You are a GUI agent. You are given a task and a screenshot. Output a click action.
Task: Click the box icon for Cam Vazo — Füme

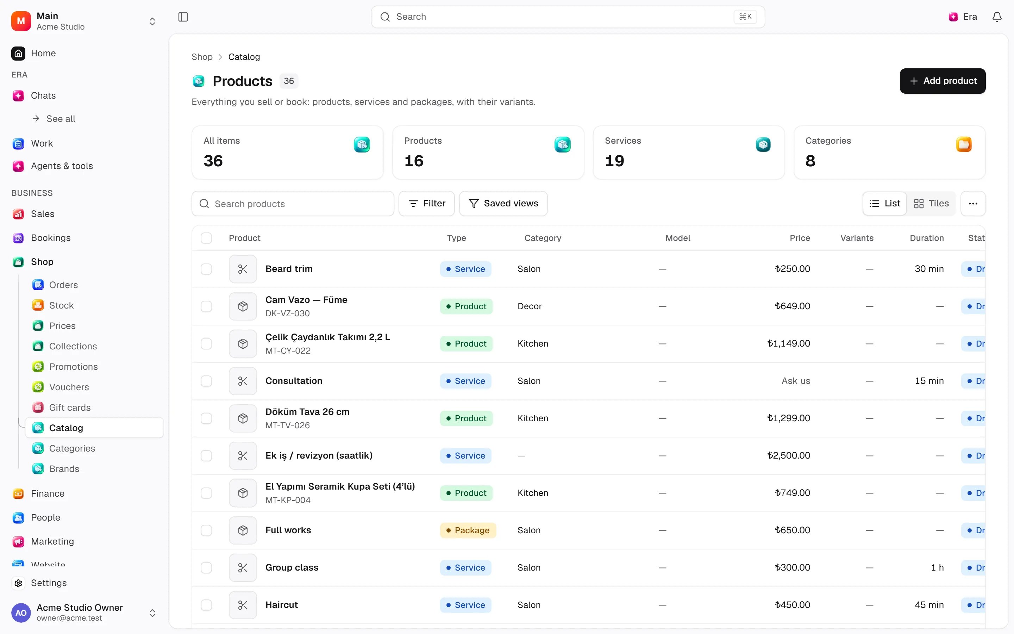click(x=243, y=306)
